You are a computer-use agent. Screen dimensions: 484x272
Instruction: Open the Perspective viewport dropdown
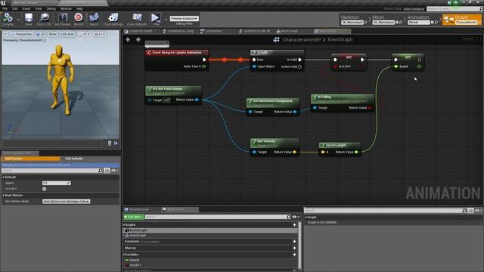tap(21, 34)
